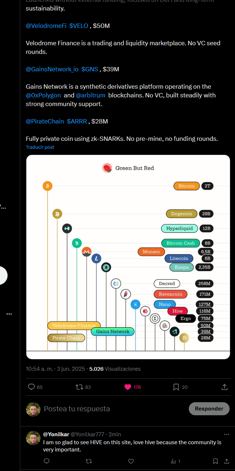Like Yonilkar's comment with the heart icon
The width and height of the screenshot is (235, 471).
coord(131,461)
